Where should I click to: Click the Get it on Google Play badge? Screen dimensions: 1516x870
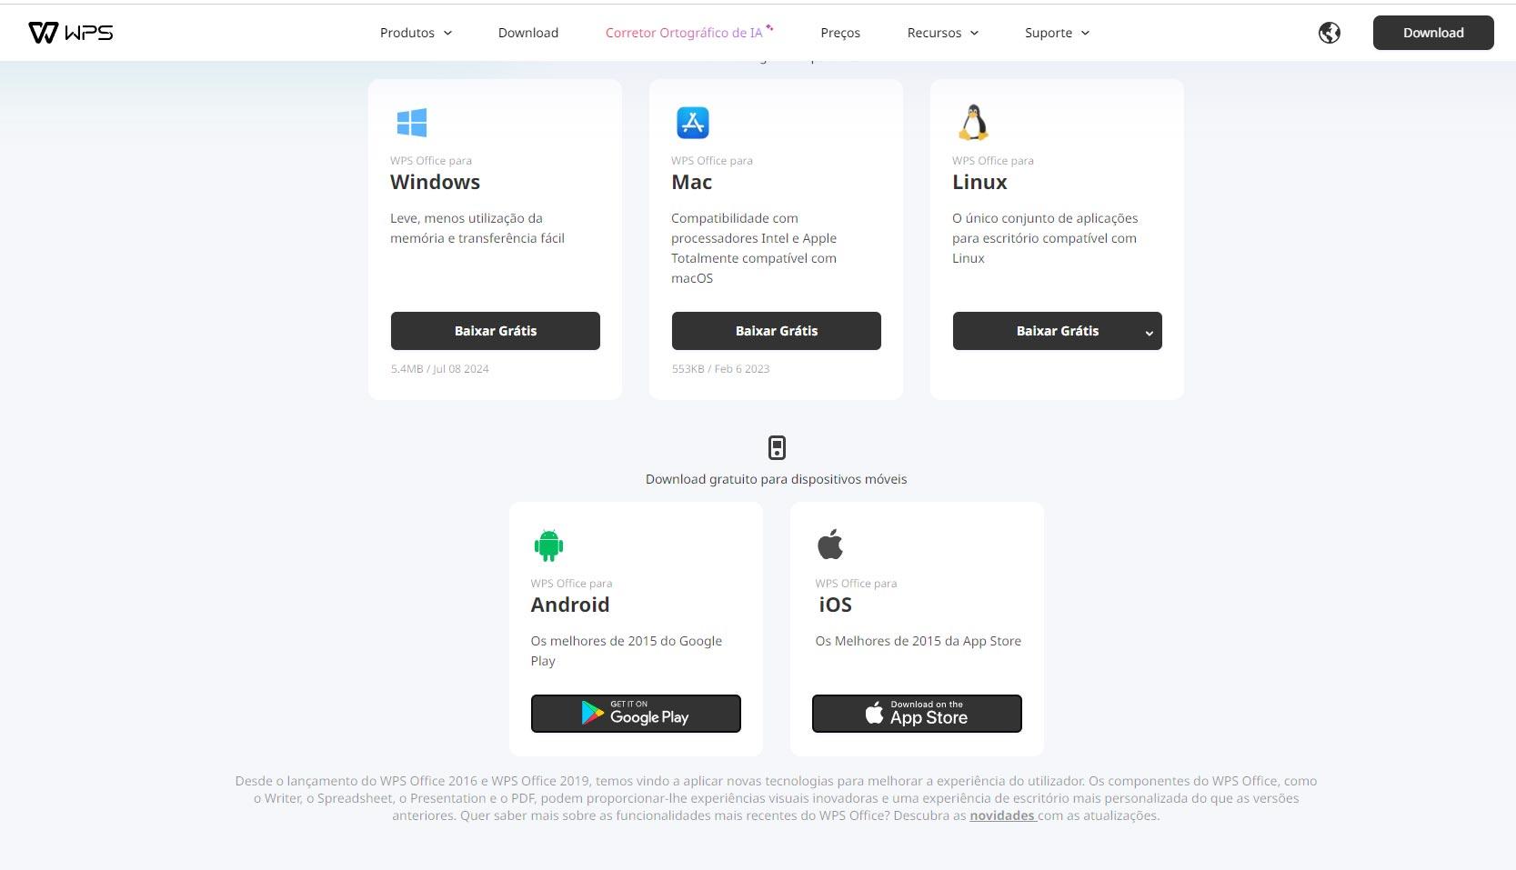[635, 714]
